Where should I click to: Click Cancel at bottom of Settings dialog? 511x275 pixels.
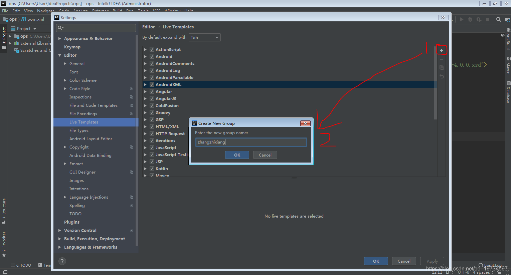click(x=404, y=261)
